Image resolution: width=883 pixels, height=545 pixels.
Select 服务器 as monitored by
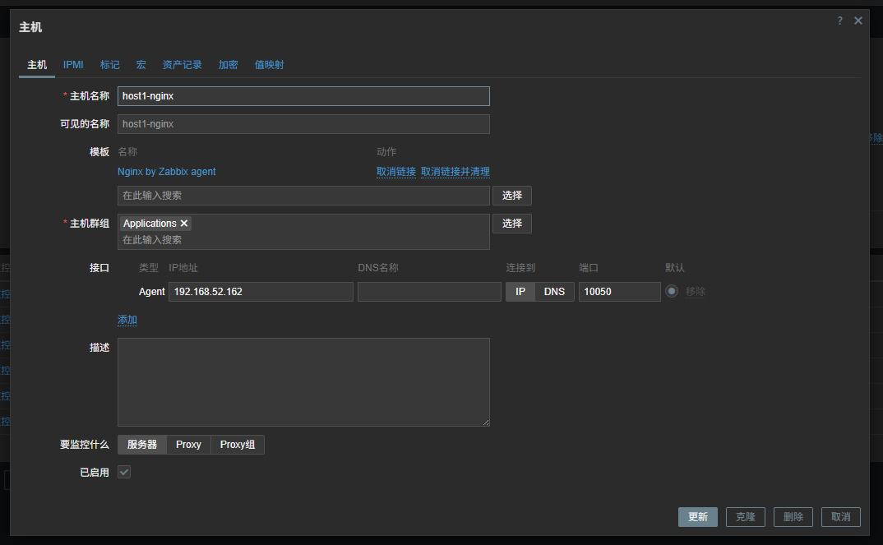coord(142,445)
